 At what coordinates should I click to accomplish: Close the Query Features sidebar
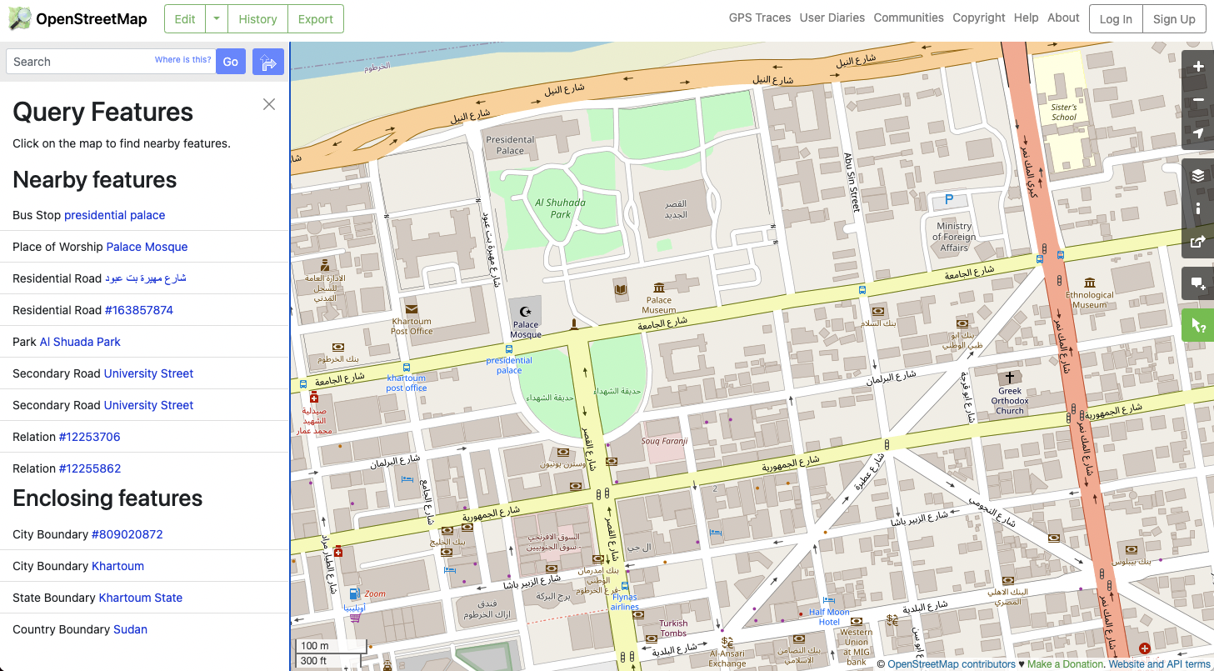pyautogui.click(x=269, y=104)
